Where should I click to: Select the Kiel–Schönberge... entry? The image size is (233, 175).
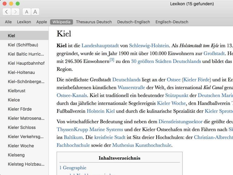(24, 81)
